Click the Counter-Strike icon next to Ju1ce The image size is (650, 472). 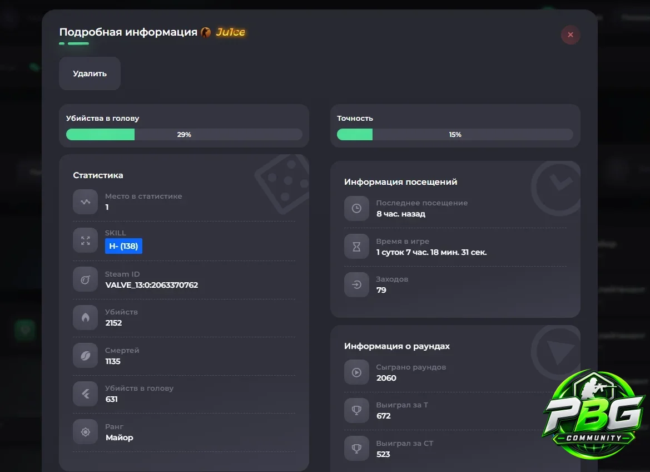pos(206,32)
